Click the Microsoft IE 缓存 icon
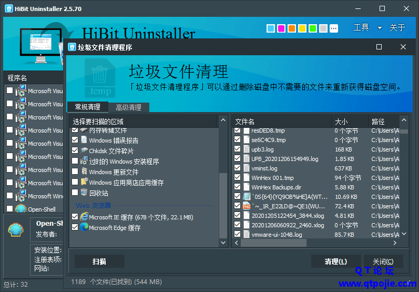The width and height of the screenshot is (419, 292). 84,217
